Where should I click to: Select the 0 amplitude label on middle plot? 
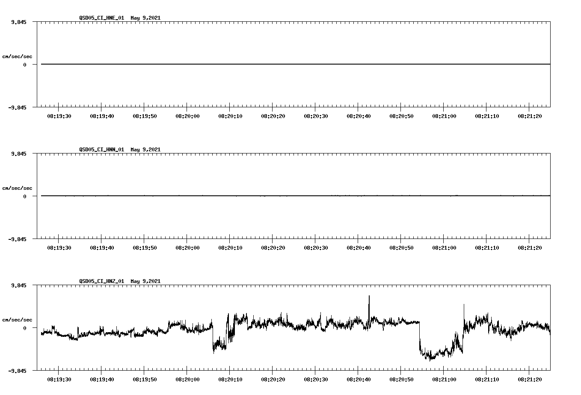(24, 196)
